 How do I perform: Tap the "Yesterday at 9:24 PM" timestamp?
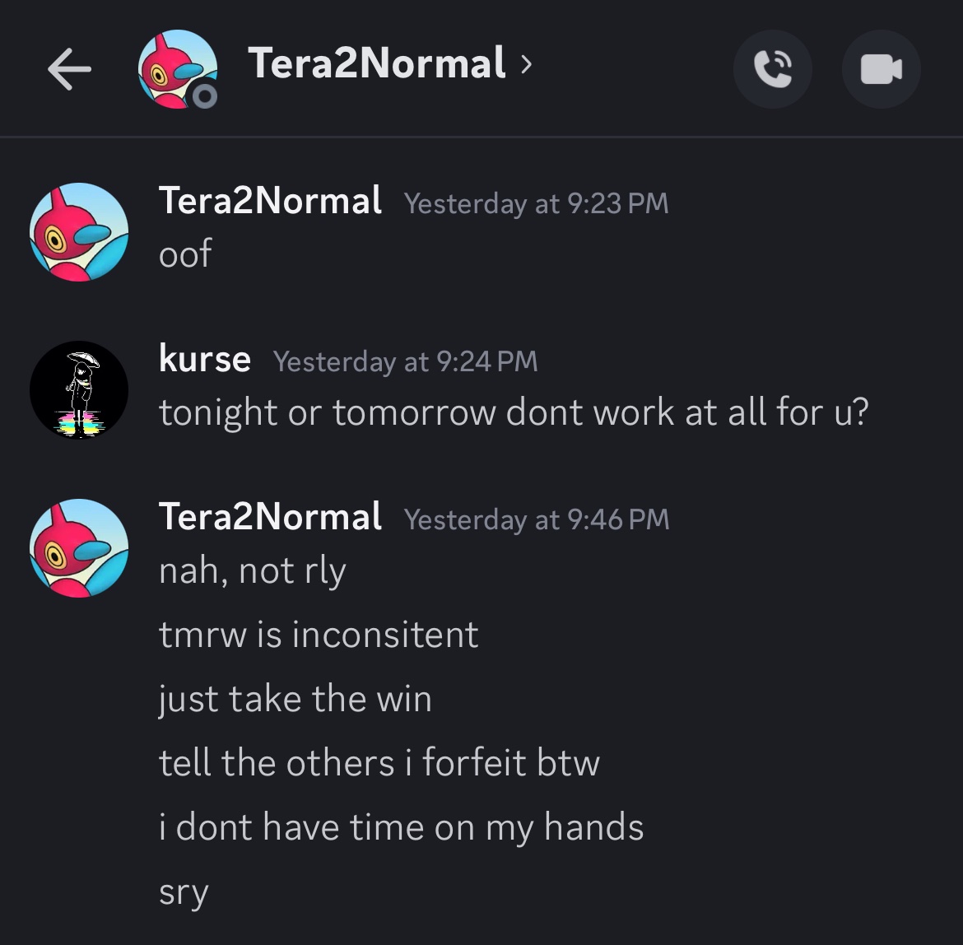pos(405,361)
